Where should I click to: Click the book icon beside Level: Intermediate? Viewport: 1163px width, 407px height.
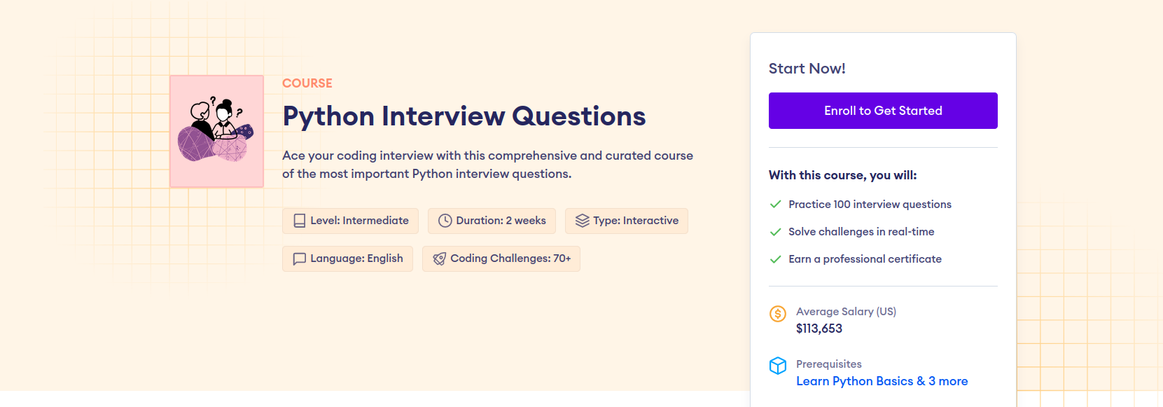click(298, 220)
